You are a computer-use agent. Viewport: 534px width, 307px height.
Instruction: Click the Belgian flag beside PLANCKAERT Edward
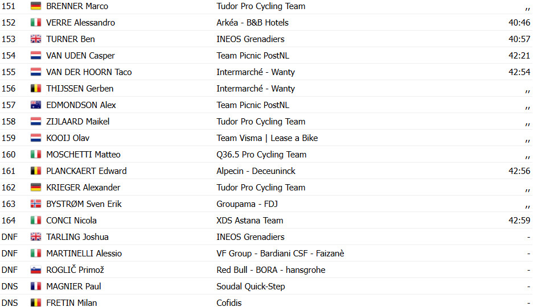tap(36, 171)
